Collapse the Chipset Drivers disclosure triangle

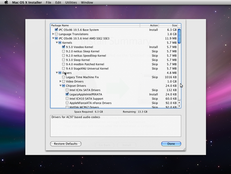tap(60, 86)
